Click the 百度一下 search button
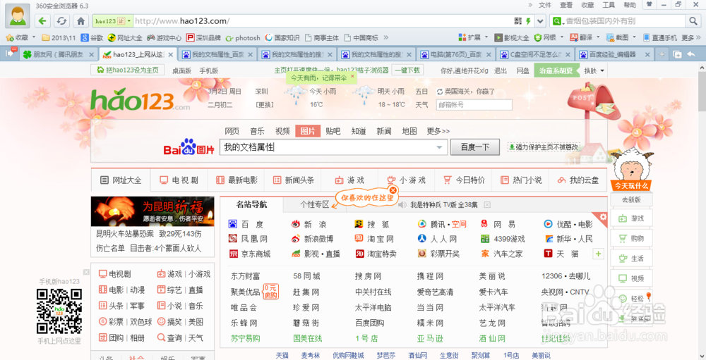The image size is (706, 360). click(x=475, y=147)
